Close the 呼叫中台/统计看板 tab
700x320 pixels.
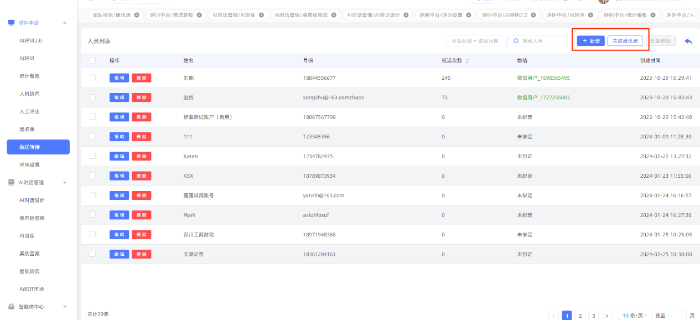point(653,15)
